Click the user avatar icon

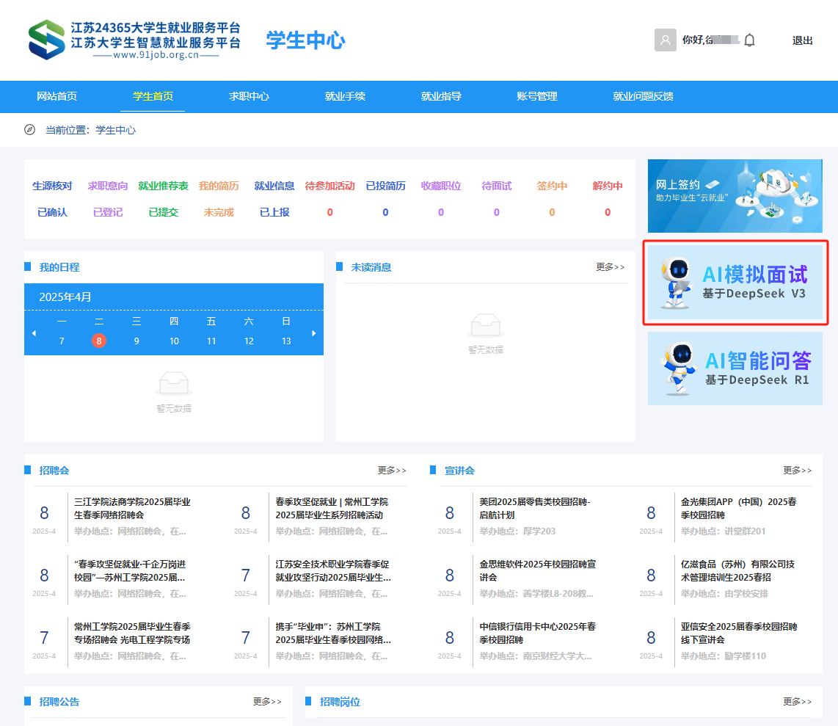665,40
